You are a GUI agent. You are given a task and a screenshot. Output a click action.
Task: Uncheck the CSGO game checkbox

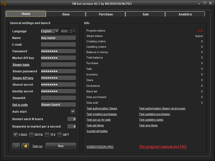click(15, 135)
